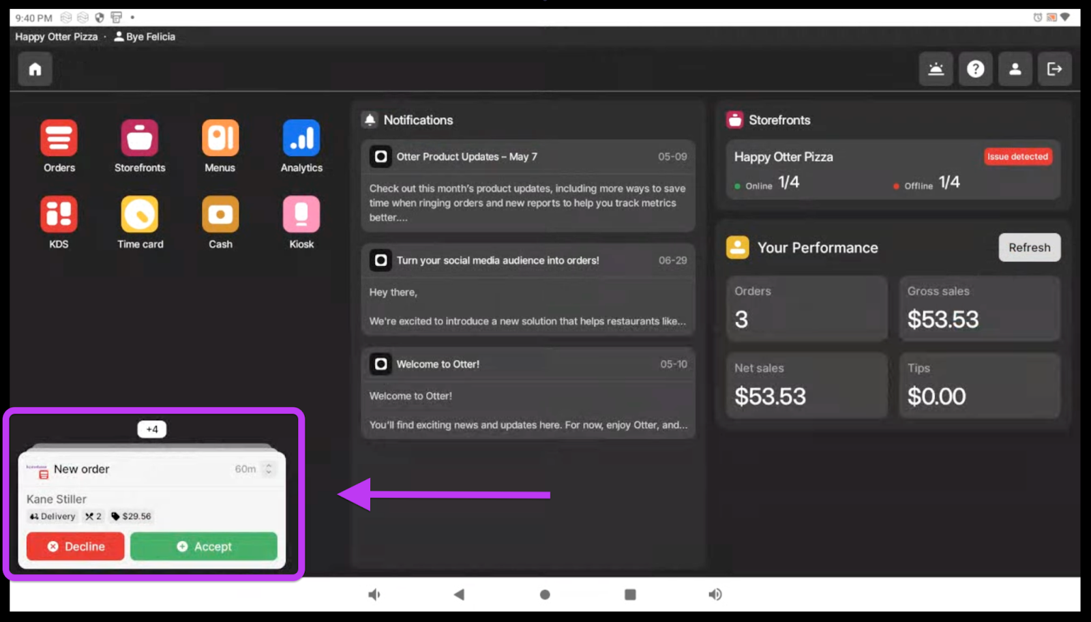The height and width of the screenshot is (622, 1091).
Task: Click the item count 2 tag
Action: click(93, 516)
